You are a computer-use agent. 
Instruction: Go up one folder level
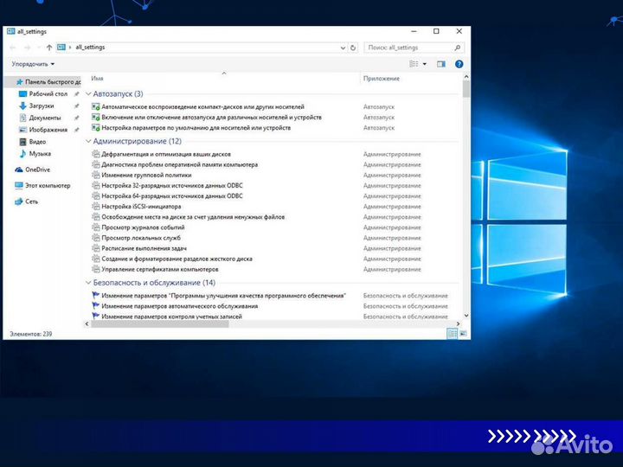click(x=48, y=48)
